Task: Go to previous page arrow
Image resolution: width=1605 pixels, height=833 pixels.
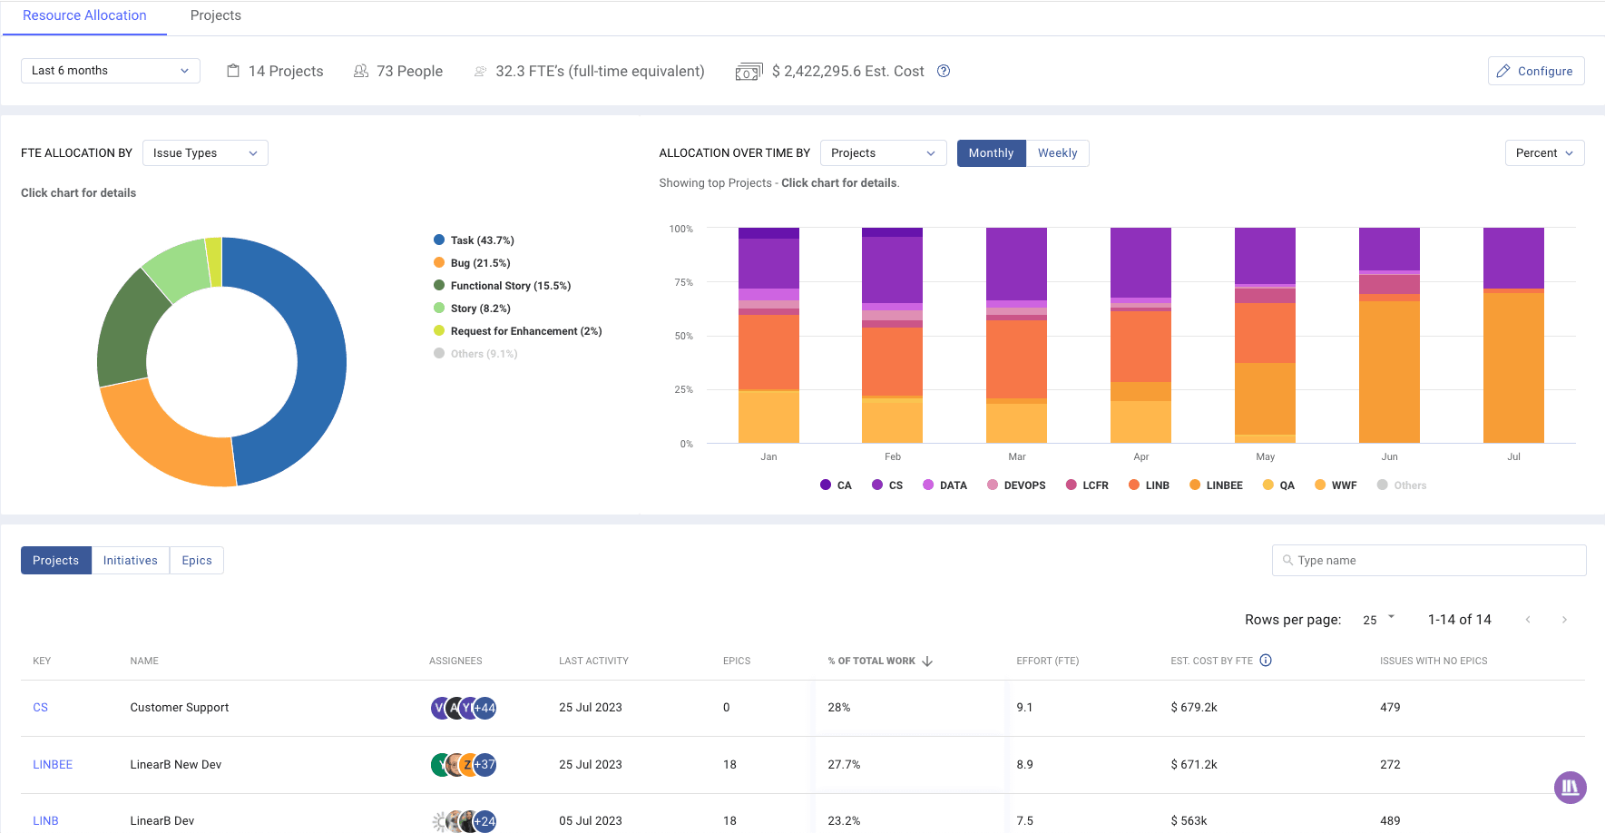Action: tap(1528, 620)
